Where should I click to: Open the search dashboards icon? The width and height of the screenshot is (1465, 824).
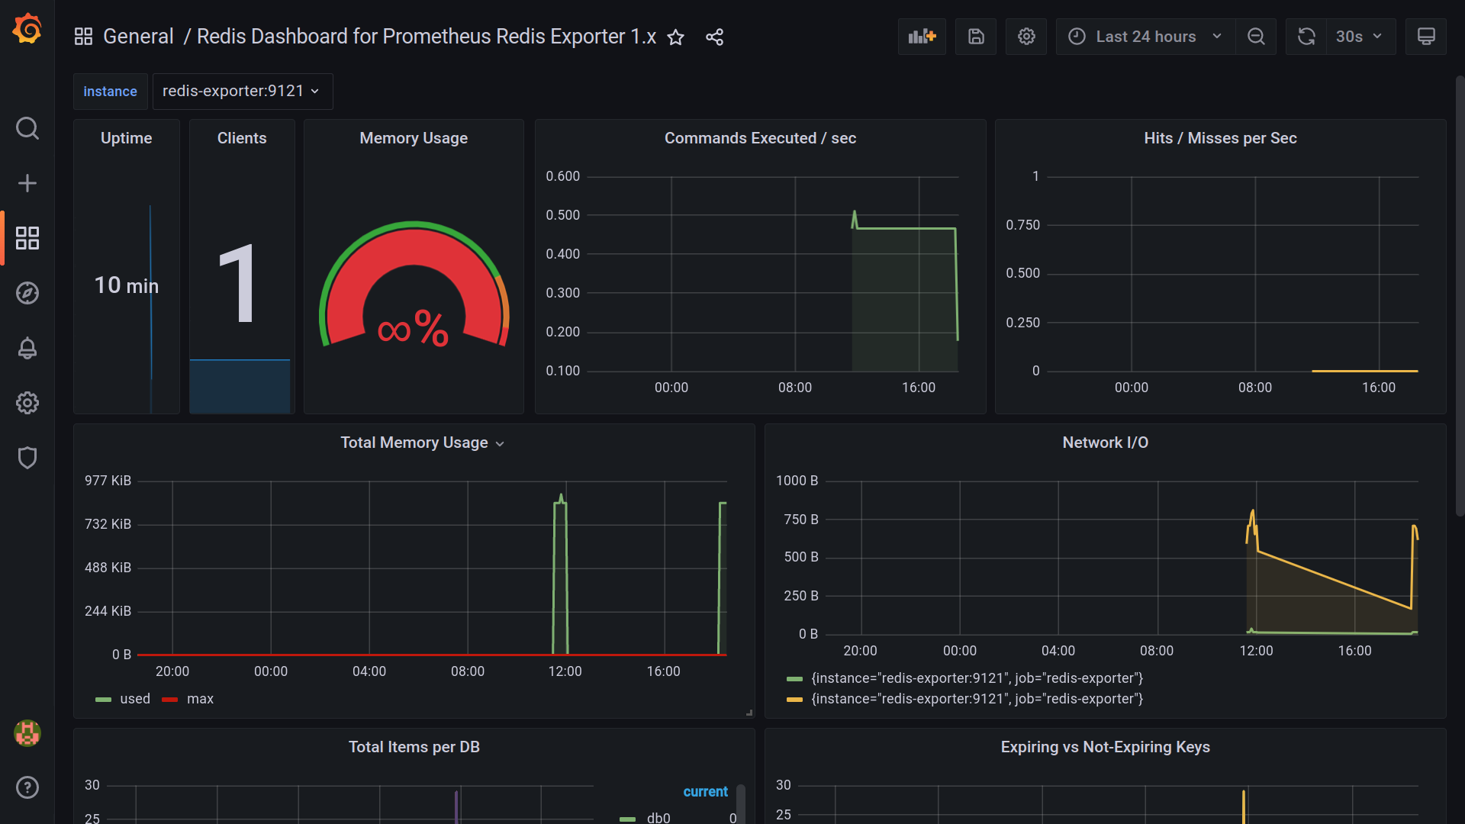pos(27,128)
